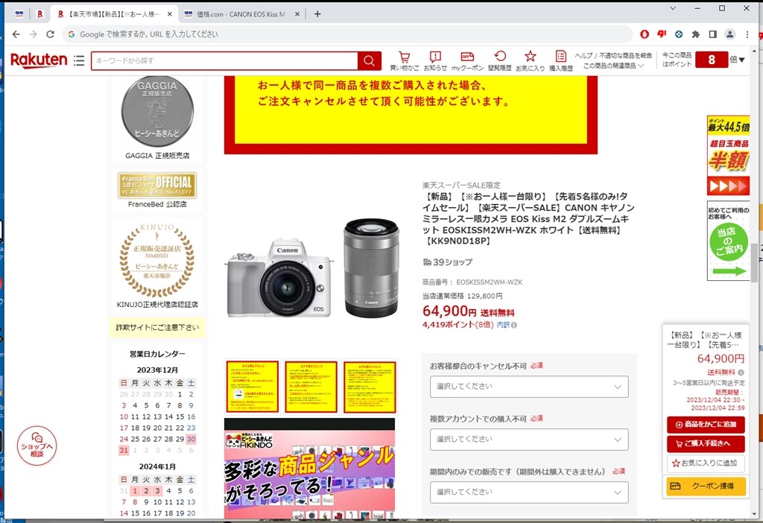The height and width of the screenshot is (523, 763).
Task: Open the お気に入り star icon in header
Action: (x=530, y=60)
